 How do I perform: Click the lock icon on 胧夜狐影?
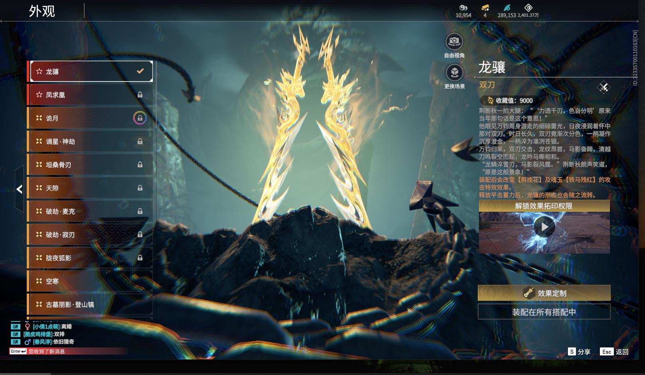click(140, 258)
